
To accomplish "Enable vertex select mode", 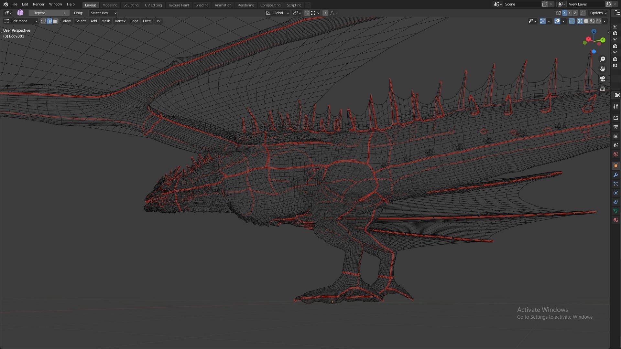I will click(43, 21).
